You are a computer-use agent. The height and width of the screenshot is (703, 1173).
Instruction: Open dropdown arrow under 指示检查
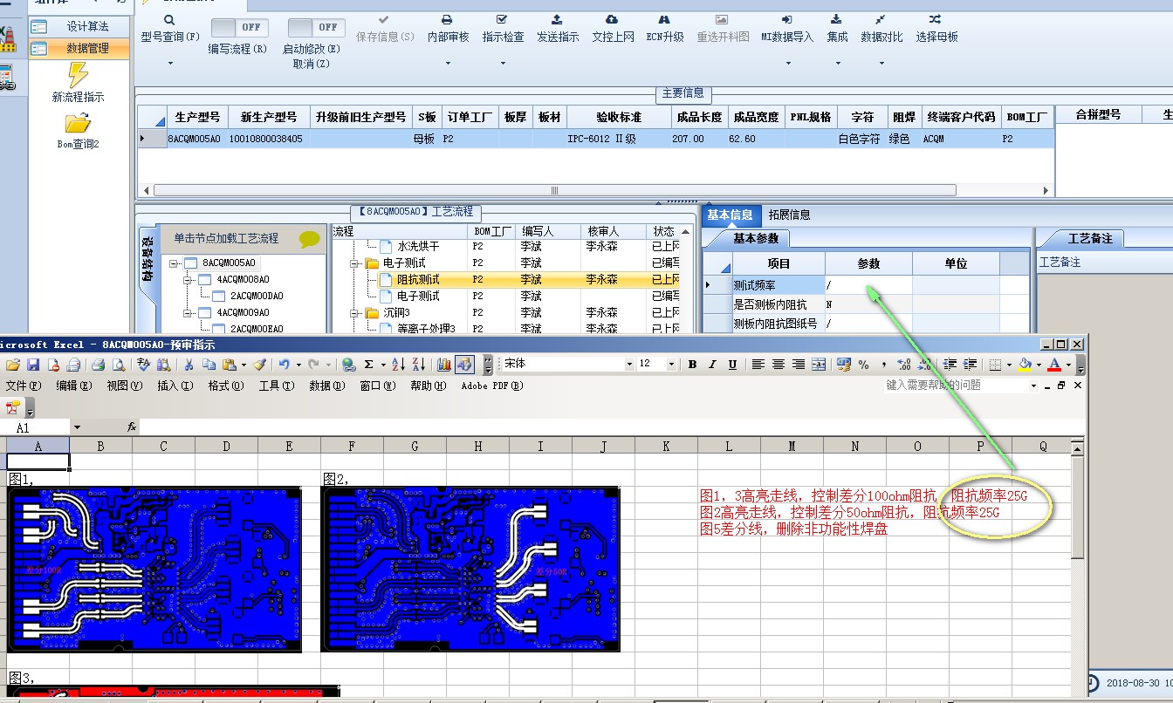[503, 63]
